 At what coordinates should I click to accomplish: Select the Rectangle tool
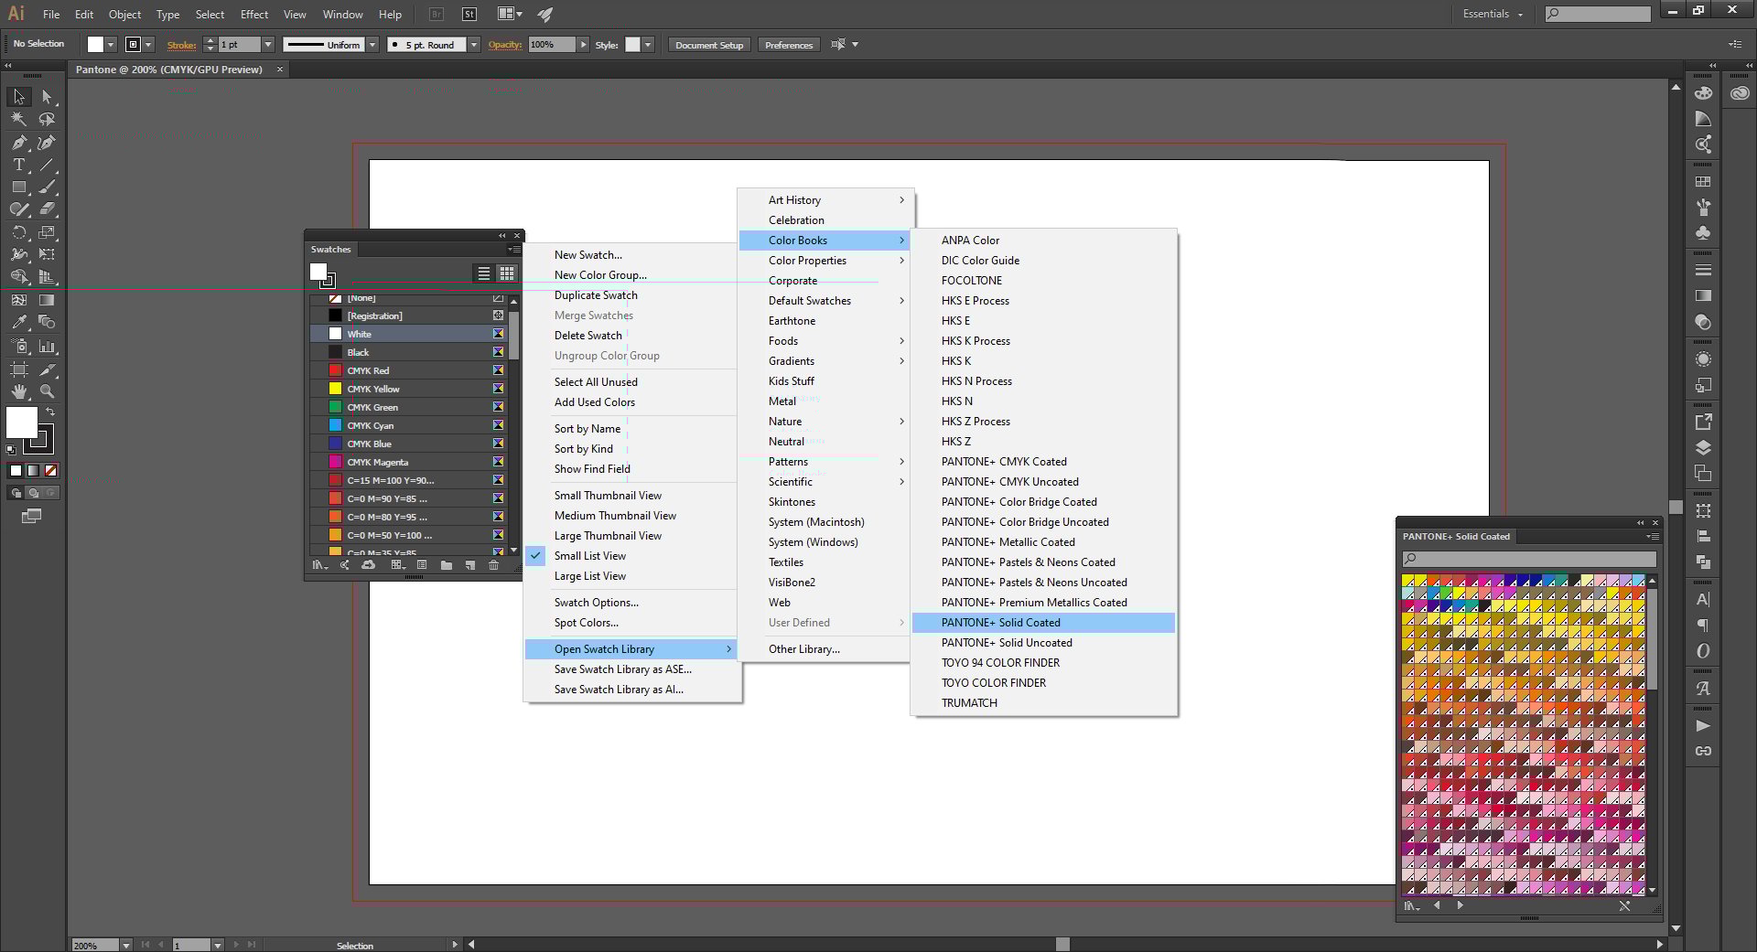[x=18, y=187]
